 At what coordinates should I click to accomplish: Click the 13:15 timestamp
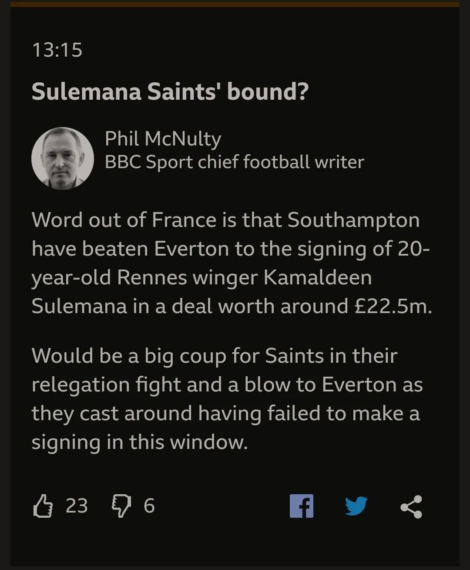[x=57, y=50]
